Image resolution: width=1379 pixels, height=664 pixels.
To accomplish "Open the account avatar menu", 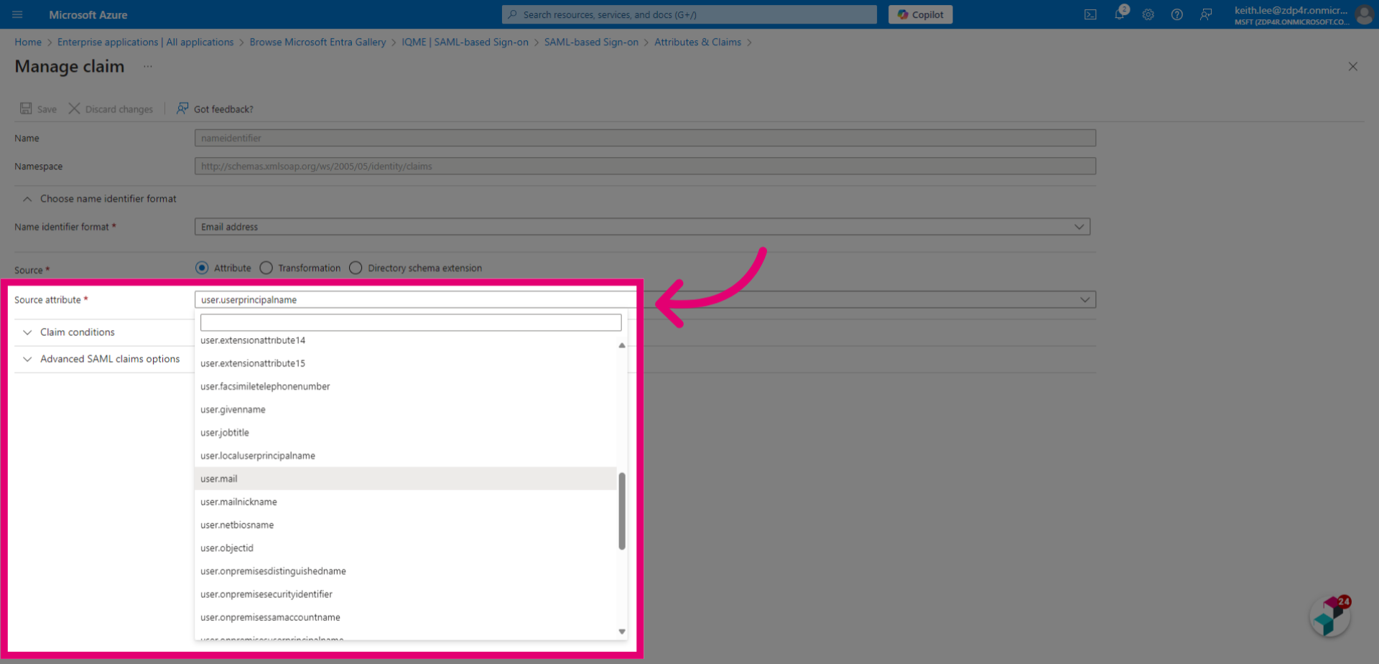I will (x=1364, y=14).
